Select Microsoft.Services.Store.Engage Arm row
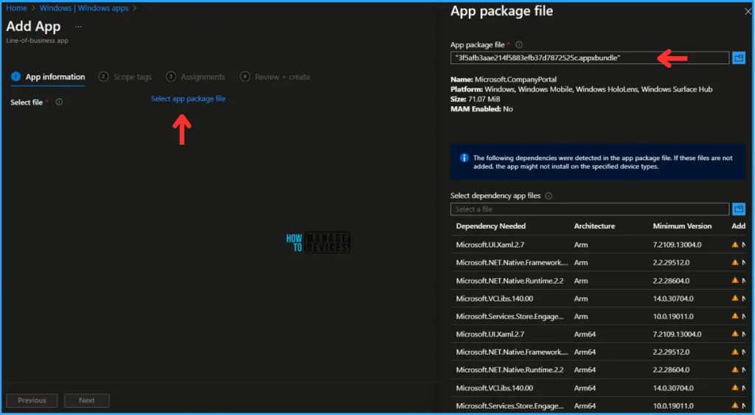The width and height of the screenshot is (755, 415). [598, 316]
